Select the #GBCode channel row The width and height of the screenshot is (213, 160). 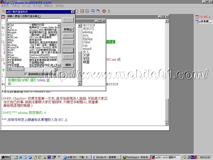pyautogui.click(x=33, y=37)
